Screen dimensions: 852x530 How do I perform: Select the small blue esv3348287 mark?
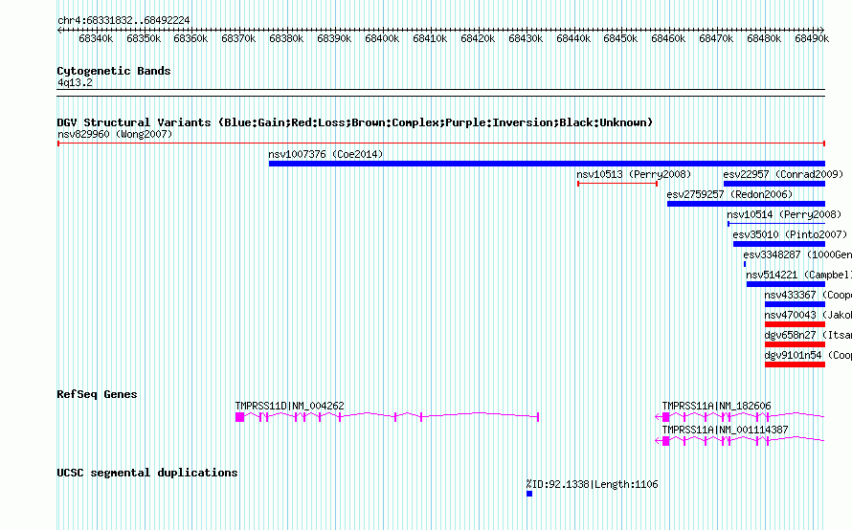(745, 264)
